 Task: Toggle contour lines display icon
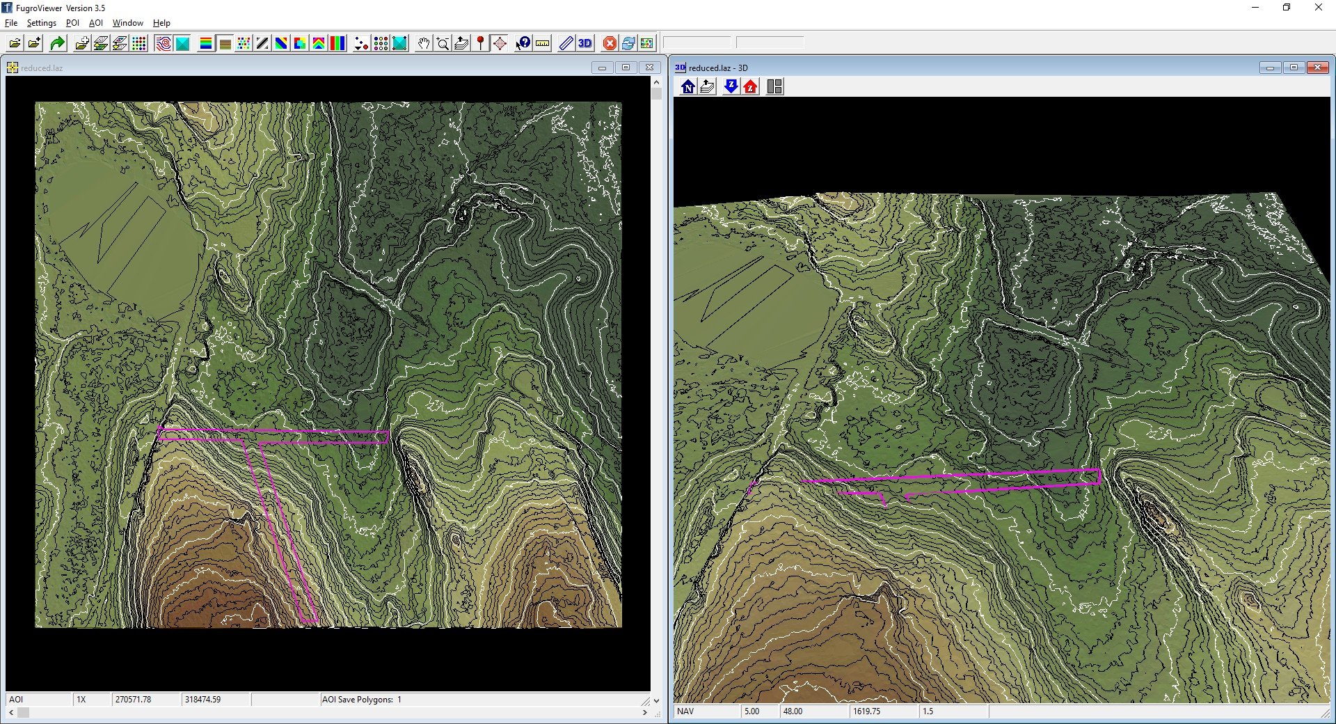(x=164, y=43)
